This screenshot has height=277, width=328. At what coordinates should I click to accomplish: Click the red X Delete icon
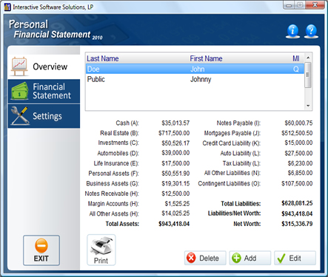[x=191, y=258]
